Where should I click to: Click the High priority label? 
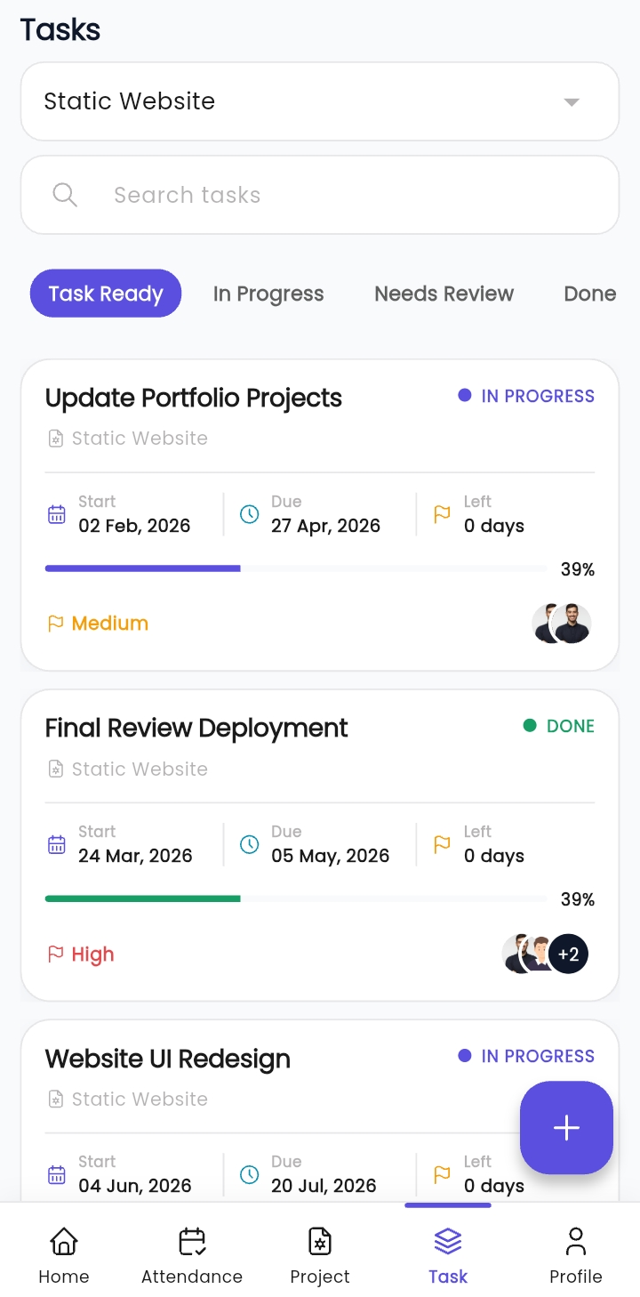click(93, 955)
